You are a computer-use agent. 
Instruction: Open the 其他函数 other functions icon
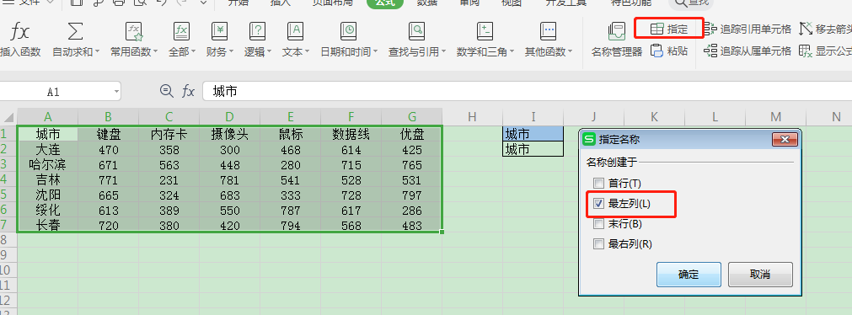tap(549, 31)
